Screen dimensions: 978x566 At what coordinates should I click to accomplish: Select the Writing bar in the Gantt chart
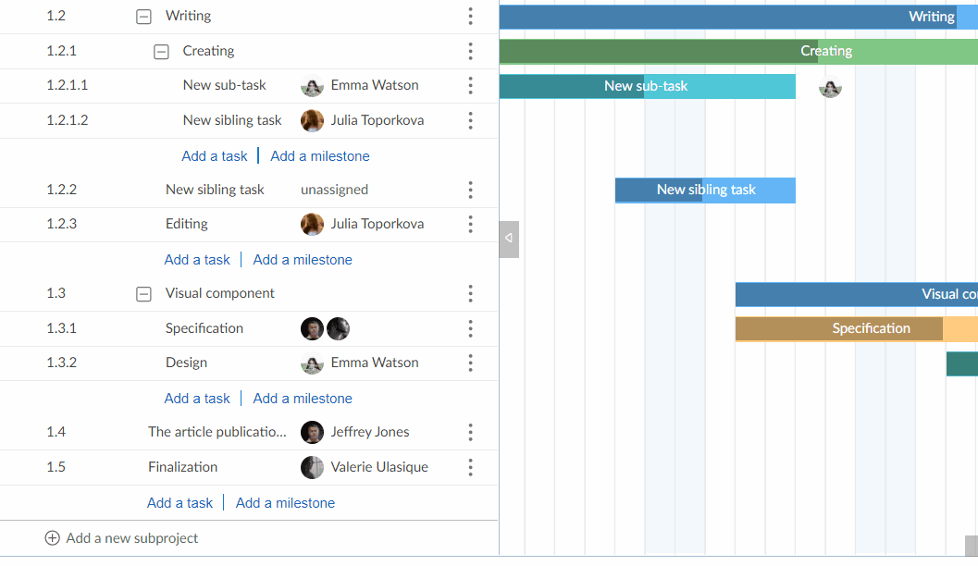pyautogui.click(x=738, y=17)
